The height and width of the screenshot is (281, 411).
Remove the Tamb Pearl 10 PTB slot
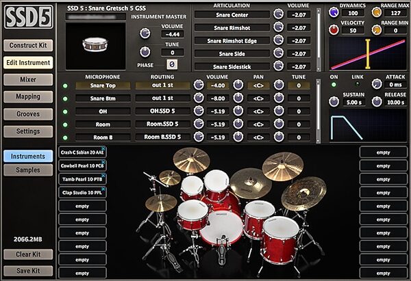[103, 176]
